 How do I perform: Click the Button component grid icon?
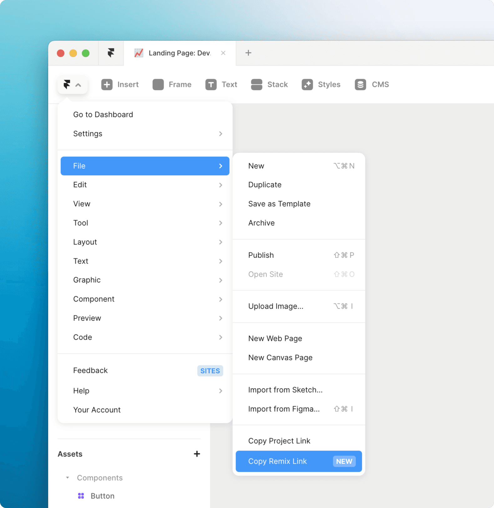click(x=81, y=496)
